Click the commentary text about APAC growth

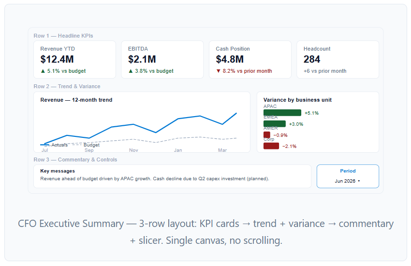(155, 179)
